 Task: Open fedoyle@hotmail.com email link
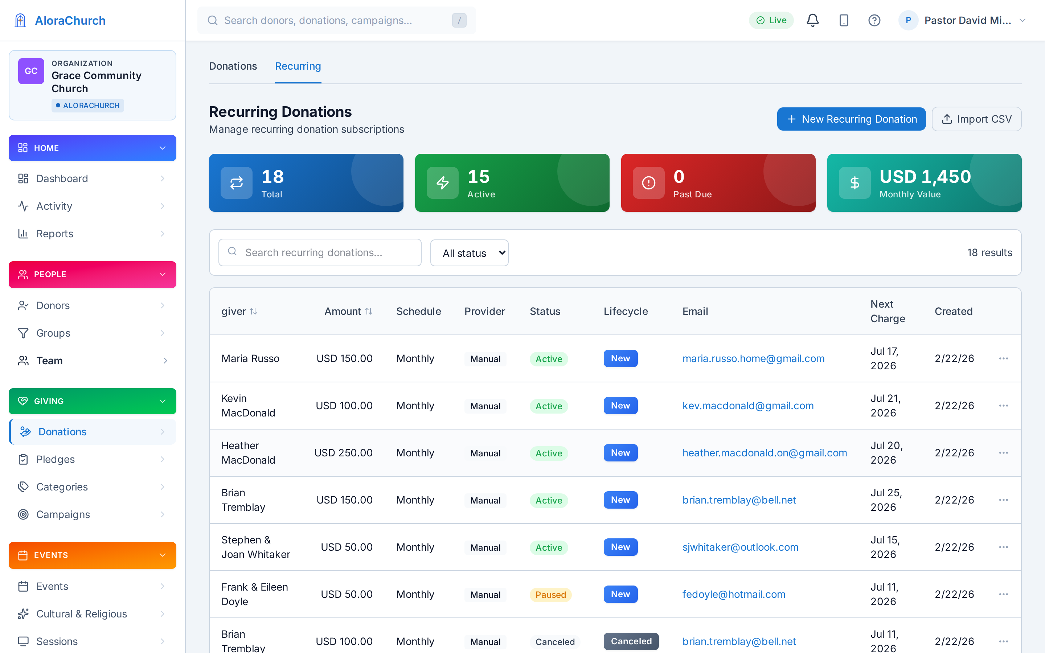(734, 594)
